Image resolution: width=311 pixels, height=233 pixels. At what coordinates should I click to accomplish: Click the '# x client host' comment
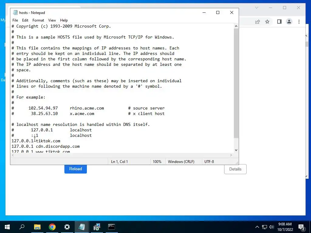click(x=146, y=114)
